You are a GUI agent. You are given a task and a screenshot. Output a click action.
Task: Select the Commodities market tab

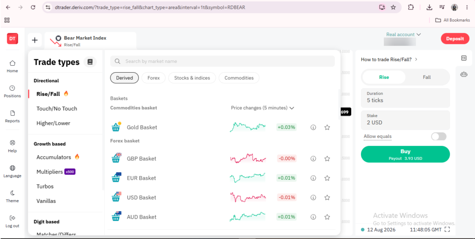(x=239, y=78)
